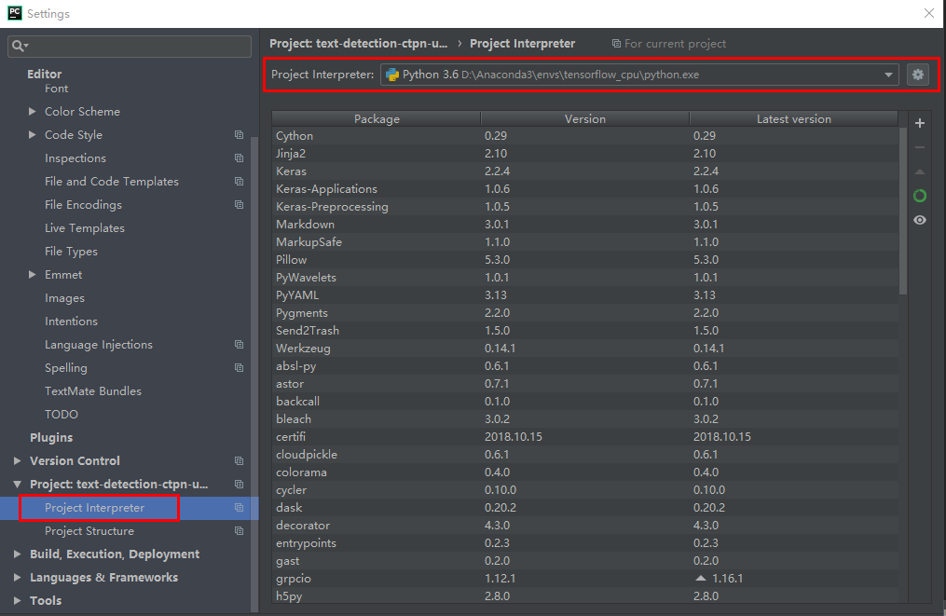
Task: Click the project-level icon beside Version Control
Action: (239, 461)
